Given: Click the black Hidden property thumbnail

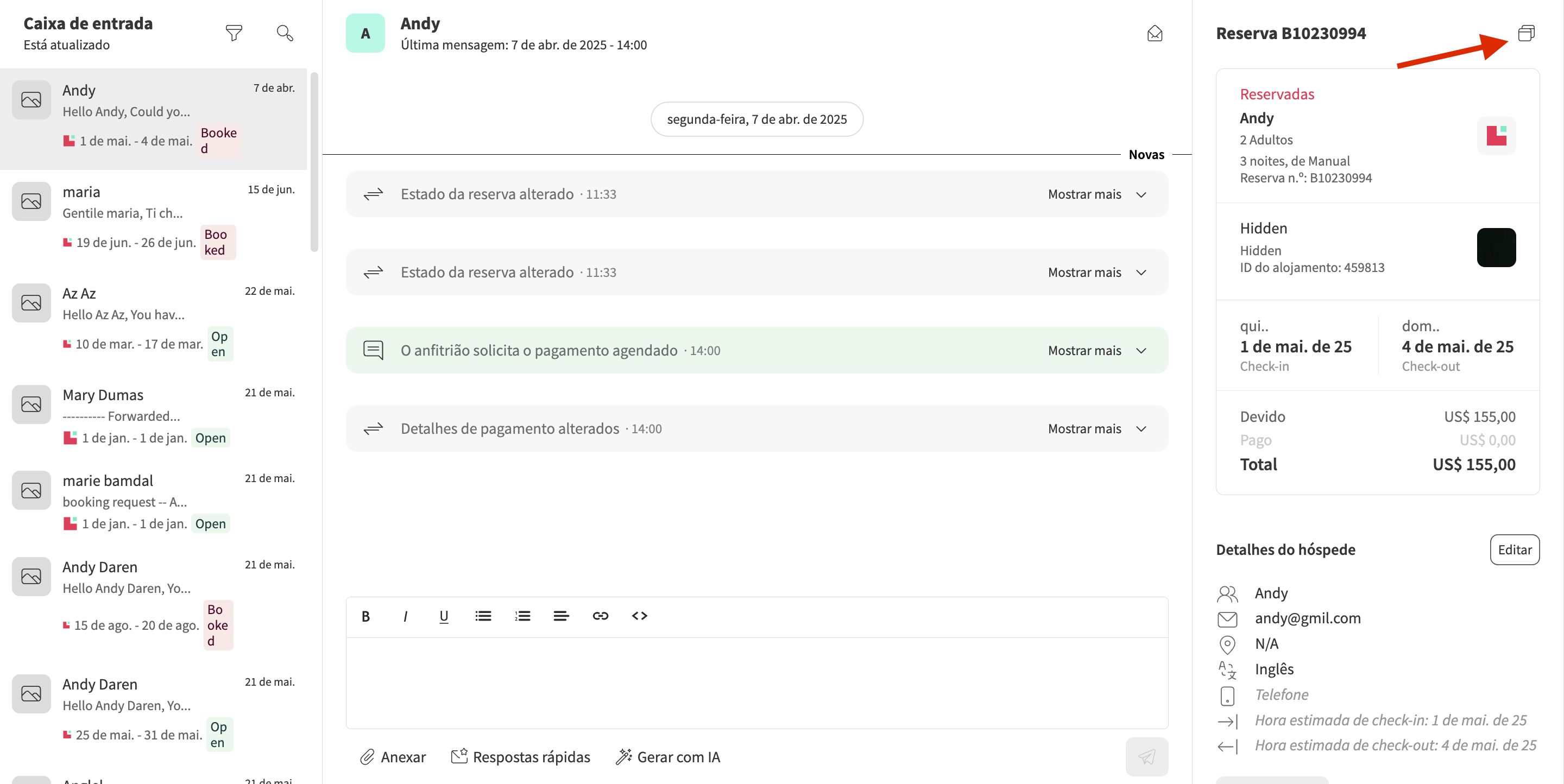Looking at the screenshot, I should click(1496, 247).
